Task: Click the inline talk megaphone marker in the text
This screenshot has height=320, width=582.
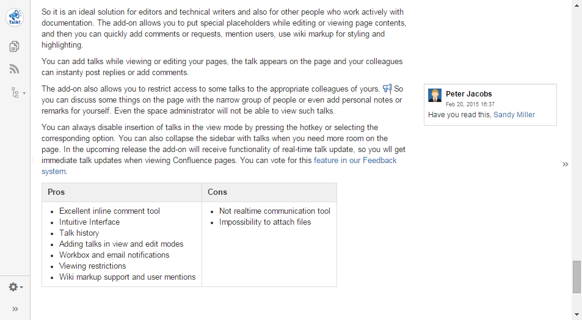Action: click(387, 89)
